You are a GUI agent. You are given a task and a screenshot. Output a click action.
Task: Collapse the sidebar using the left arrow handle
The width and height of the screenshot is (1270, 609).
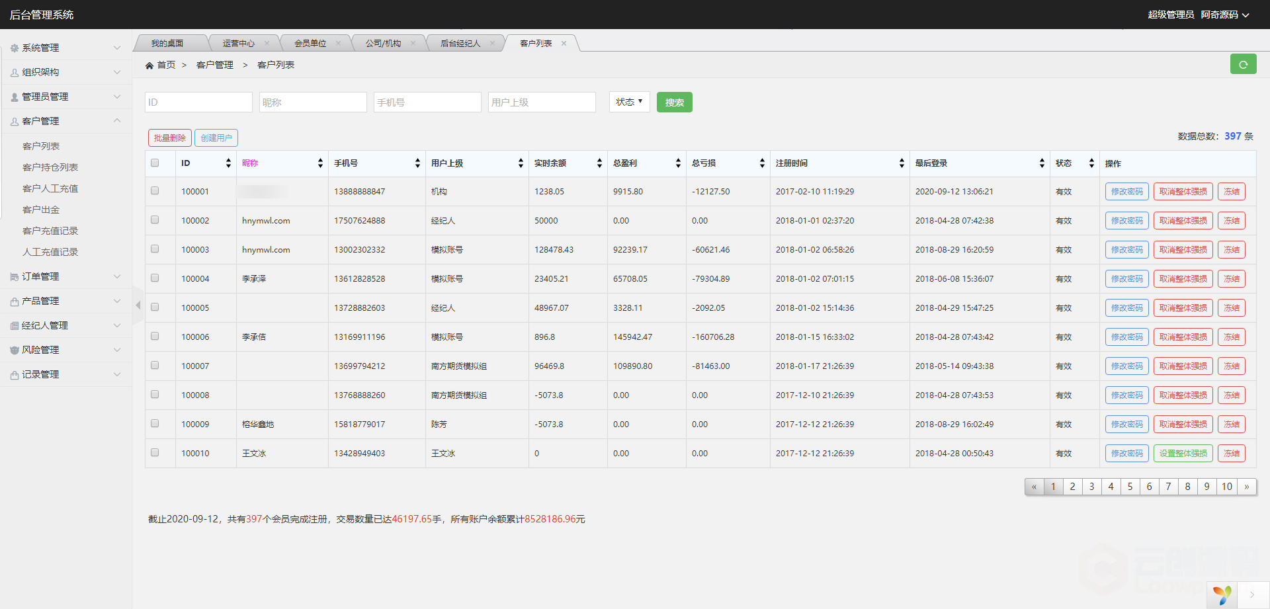click(x=138, y=305)
